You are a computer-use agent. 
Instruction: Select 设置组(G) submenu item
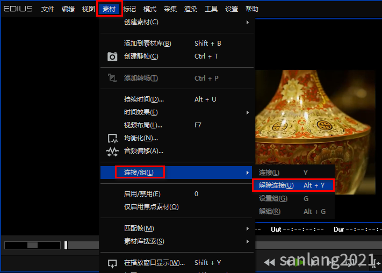pyautogui.click(x=293, y=199)
